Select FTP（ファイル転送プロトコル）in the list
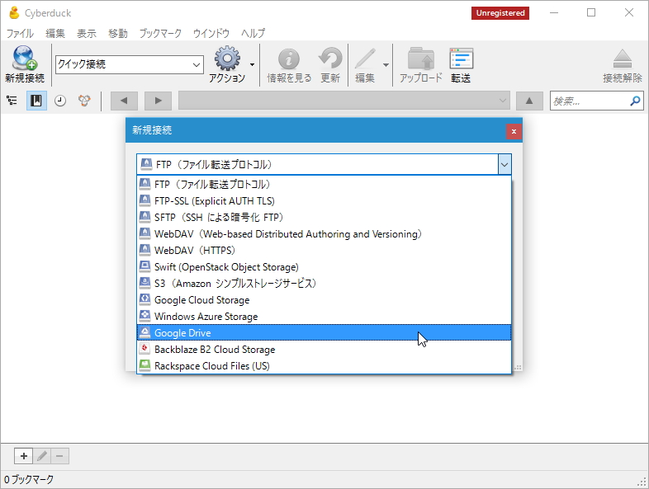The image size is (649, 489). (324, 184)
